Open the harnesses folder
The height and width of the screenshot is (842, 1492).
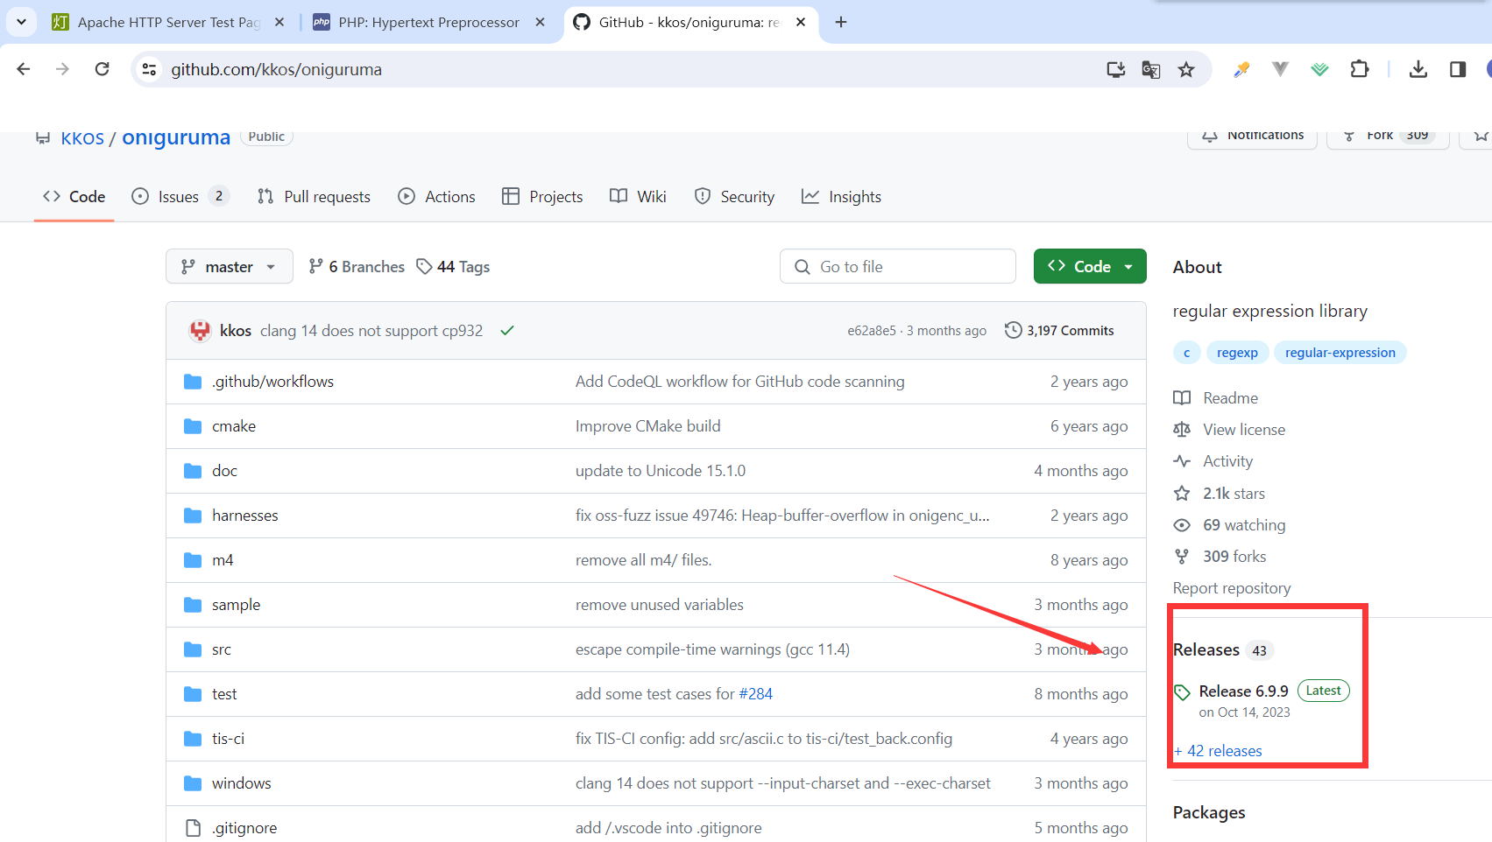(245, 516)
